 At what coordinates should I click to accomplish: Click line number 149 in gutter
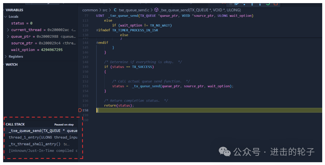(x=85, y=67)
